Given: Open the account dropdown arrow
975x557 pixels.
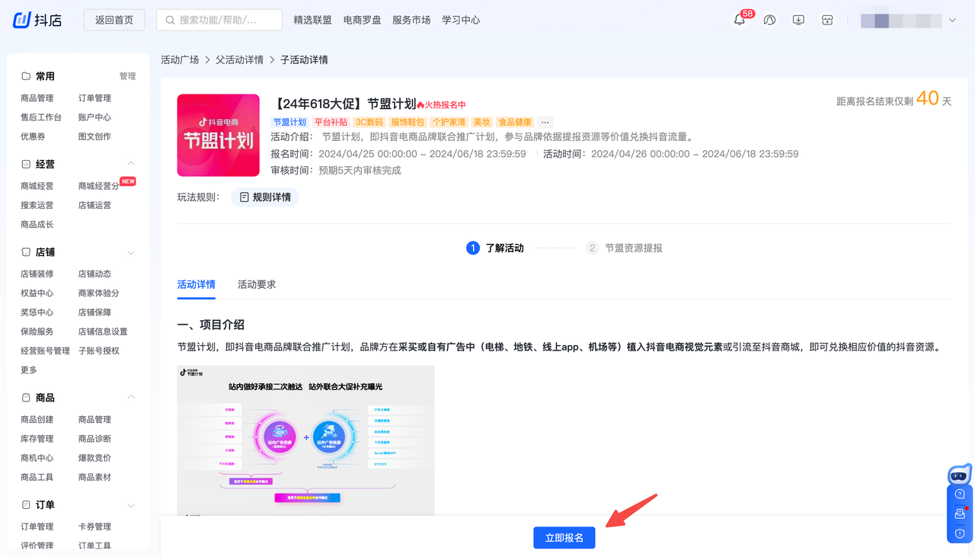Looking at the screenshot, I should (x=952, y=21).
